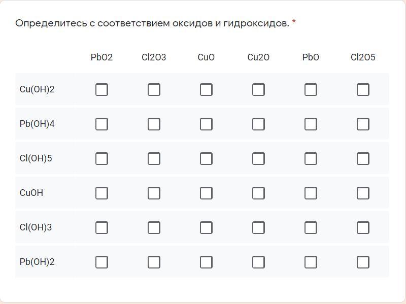Tick Cl(OH)3 checkbox under Cl2O5
406x304 pixels.
(363, 228)
